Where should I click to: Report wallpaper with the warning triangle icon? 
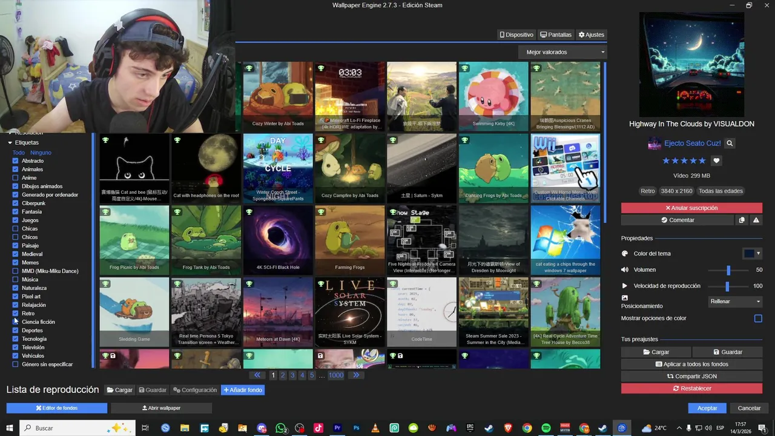[x=756, y=220]
